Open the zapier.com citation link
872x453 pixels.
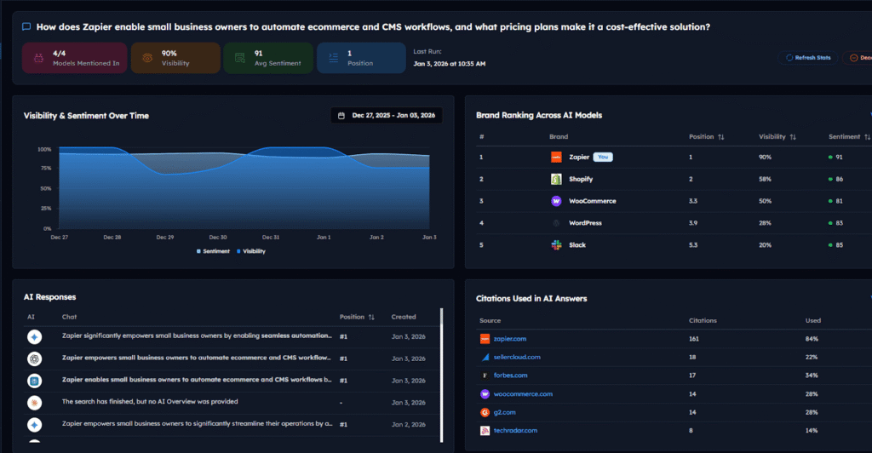click(x=510, y=339)
